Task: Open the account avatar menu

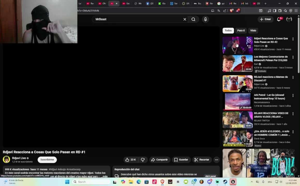Action: (x=289, y=19)
